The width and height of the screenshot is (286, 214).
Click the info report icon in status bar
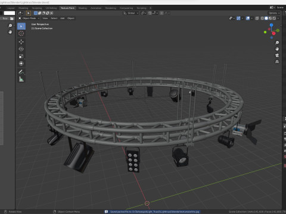(x=106, y=212)
